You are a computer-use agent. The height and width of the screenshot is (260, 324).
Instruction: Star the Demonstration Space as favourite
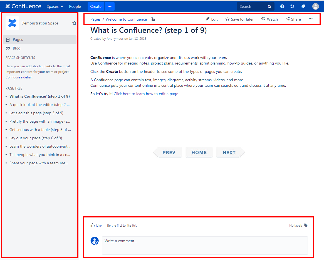click(74, 23)
